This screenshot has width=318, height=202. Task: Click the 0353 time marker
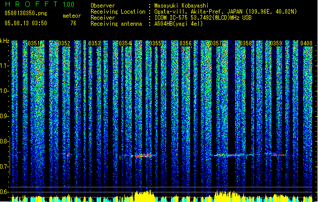pos(95,43)
